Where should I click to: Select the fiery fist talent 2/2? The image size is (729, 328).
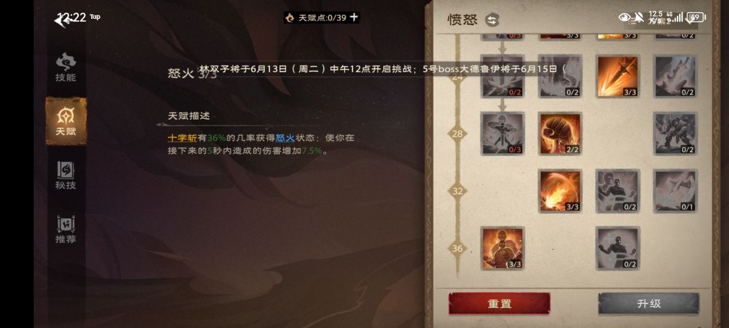560,134
